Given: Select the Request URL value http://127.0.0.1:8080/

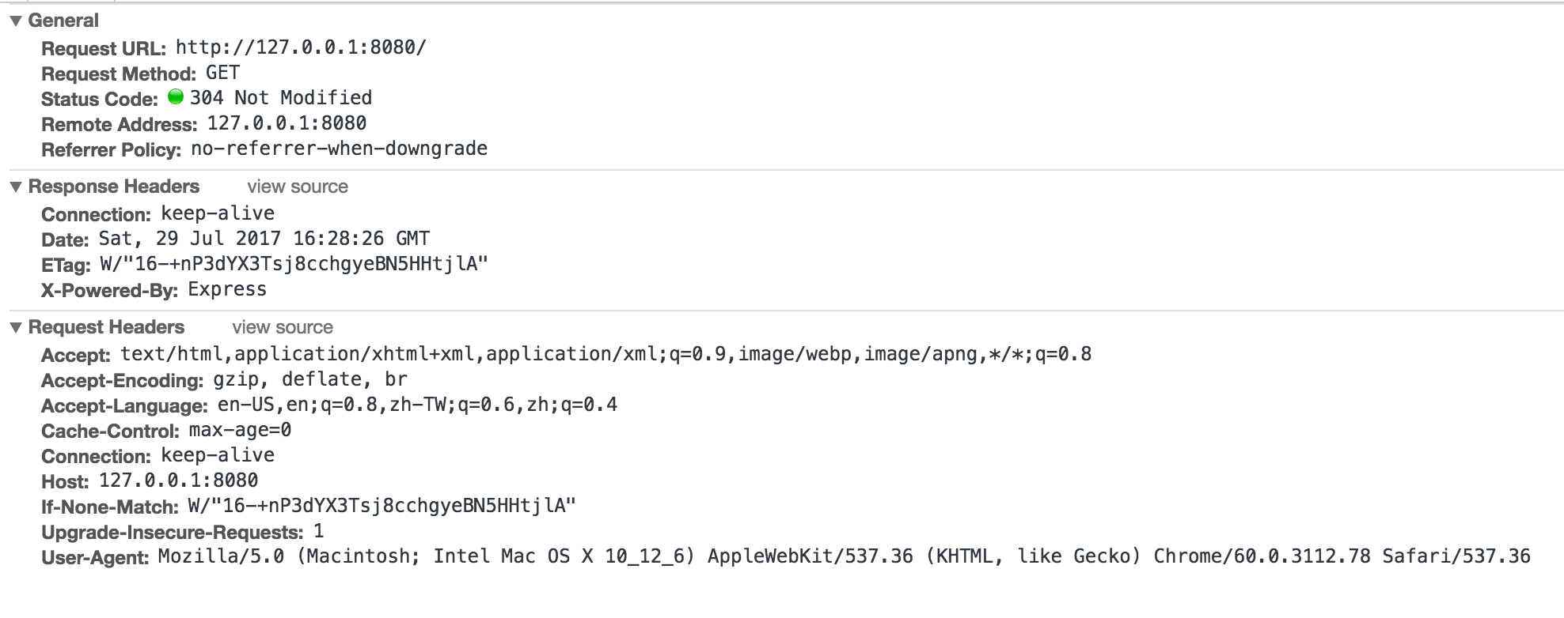Looking at the screenshot, I should [x=301, y=47].
